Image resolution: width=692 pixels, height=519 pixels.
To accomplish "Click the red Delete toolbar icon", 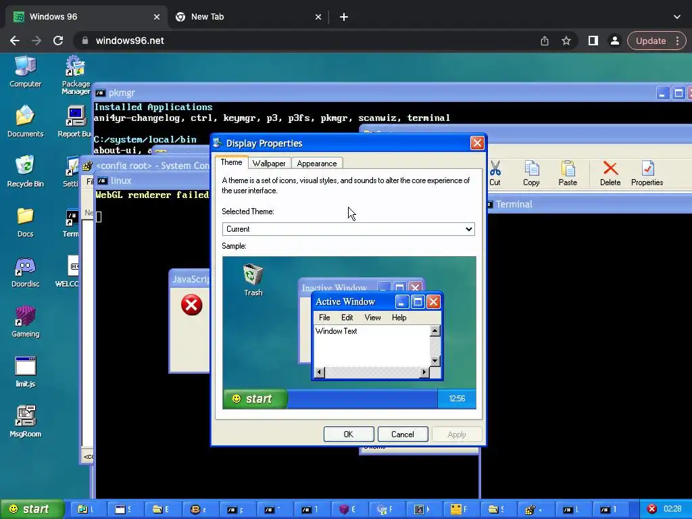I will (610, 173).
